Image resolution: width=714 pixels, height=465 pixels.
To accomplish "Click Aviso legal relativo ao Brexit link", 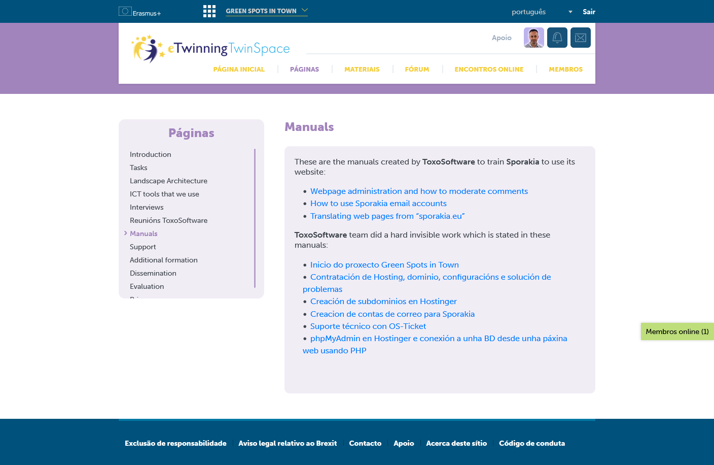I will coord(288,443).
